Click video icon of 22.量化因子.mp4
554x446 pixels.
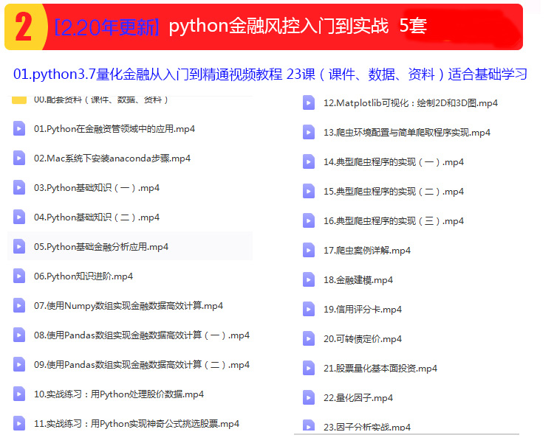pyautogui.click(x=309, y=397)
